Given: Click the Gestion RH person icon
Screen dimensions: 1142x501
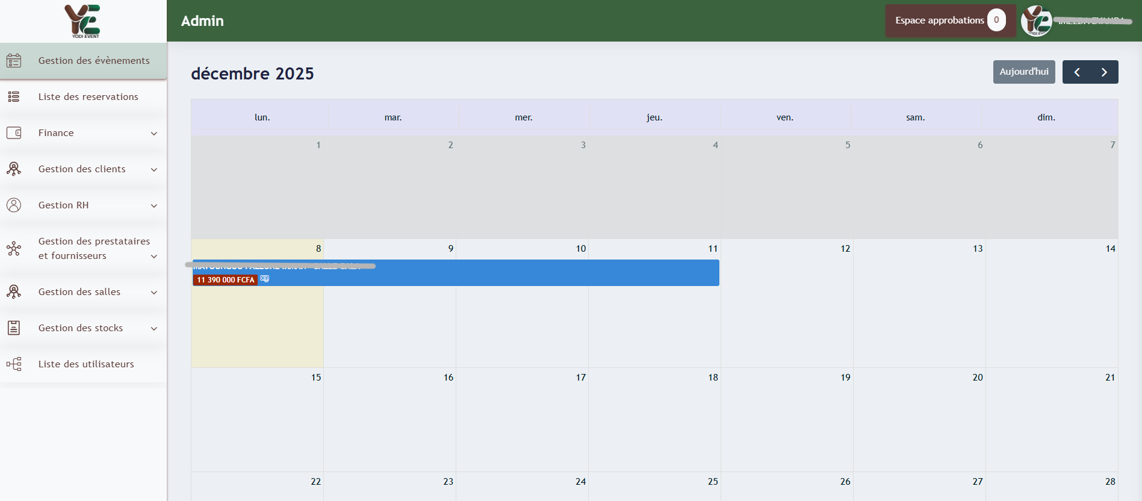Looking at the screenshot, I should pyautogui.click(x=14, y=205).
